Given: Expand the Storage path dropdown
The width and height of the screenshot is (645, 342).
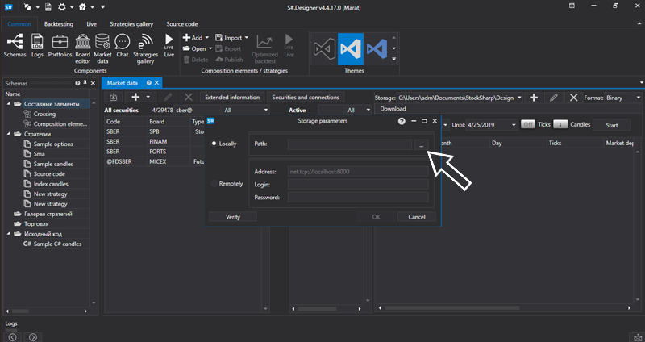Looking at the screenshot, I should (518, 98).
